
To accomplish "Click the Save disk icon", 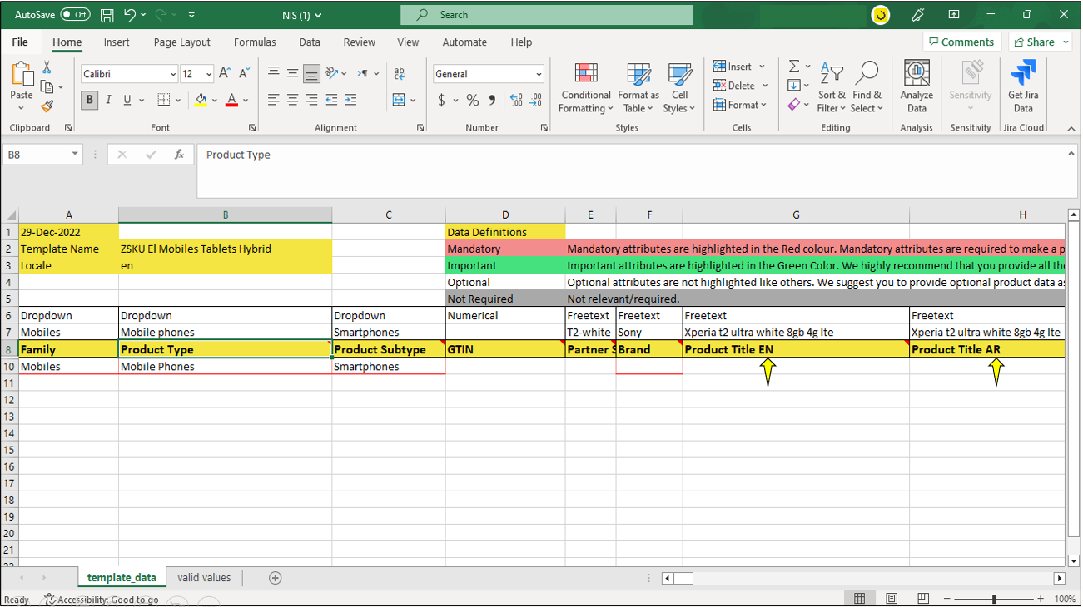I will click(x=107, y=15).
